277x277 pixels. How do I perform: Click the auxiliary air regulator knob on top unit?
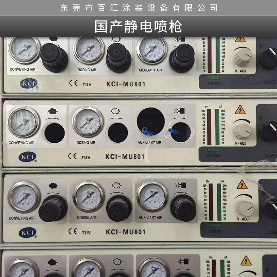point(182,58)
